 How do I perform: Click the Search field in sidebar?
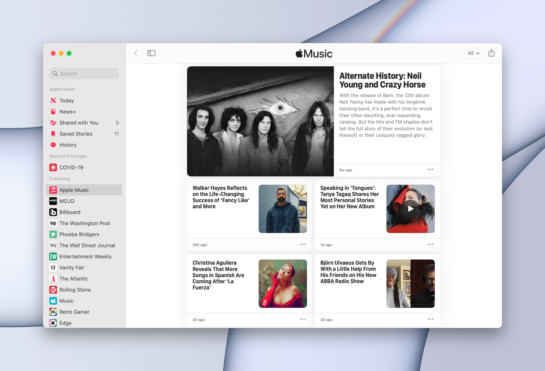click(84, 73)
